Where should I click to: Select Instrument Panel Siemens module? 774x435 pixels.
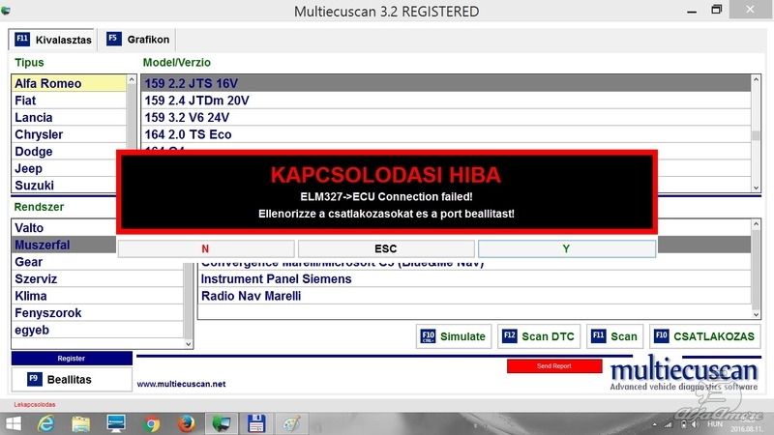click(474, 279)
